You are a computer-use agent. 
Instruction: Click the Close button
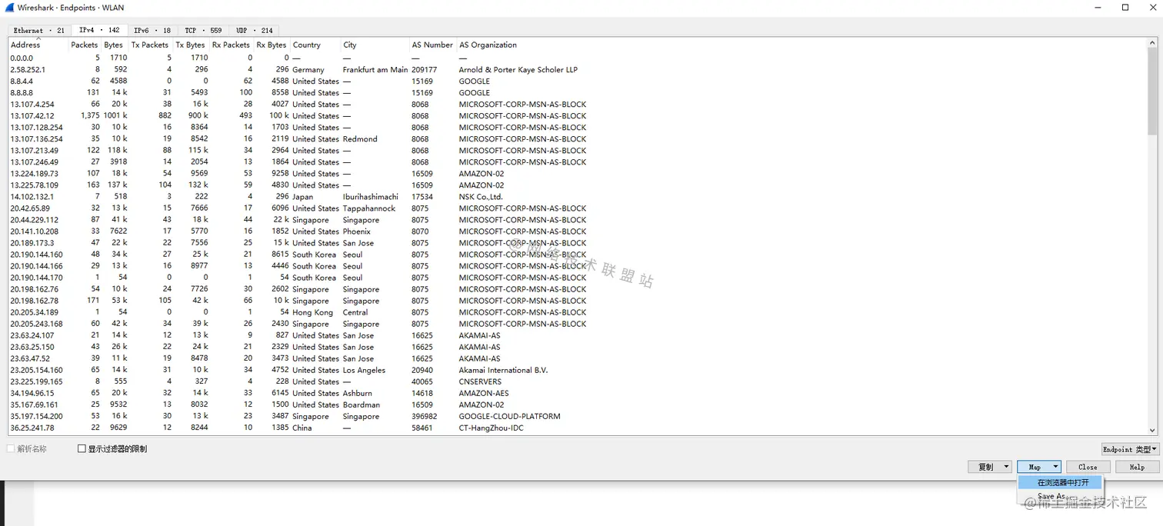click(1088, 467)
